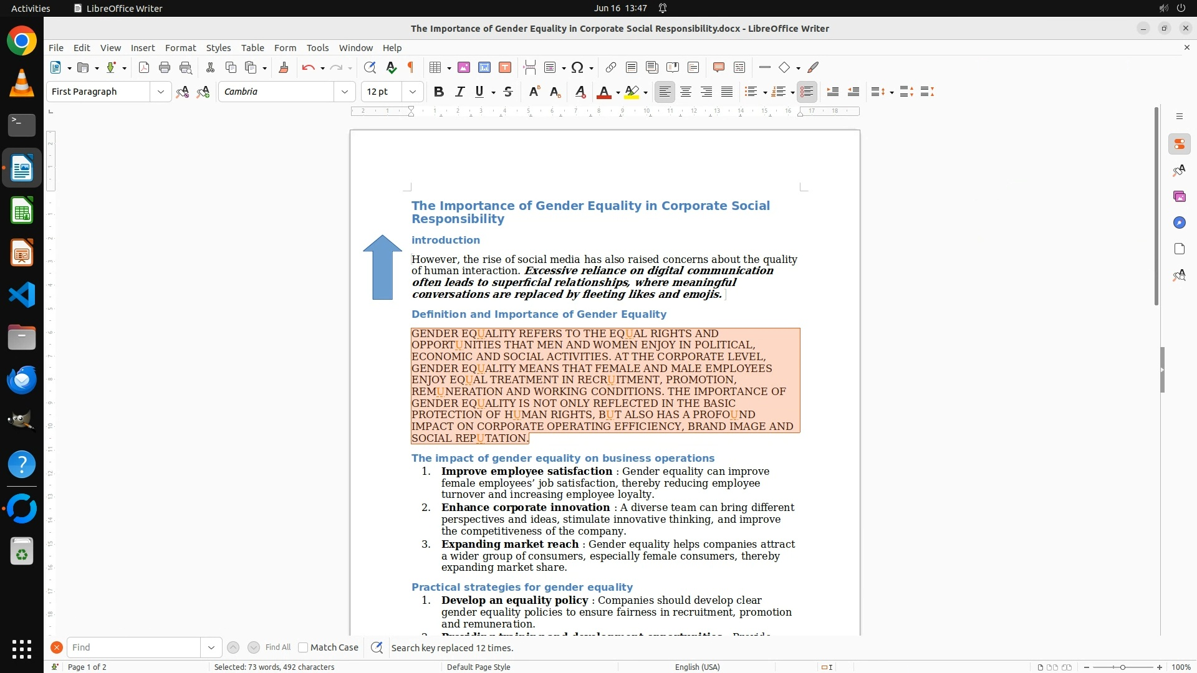Open the highlighting color picker arrow

(x=646, y=92)
